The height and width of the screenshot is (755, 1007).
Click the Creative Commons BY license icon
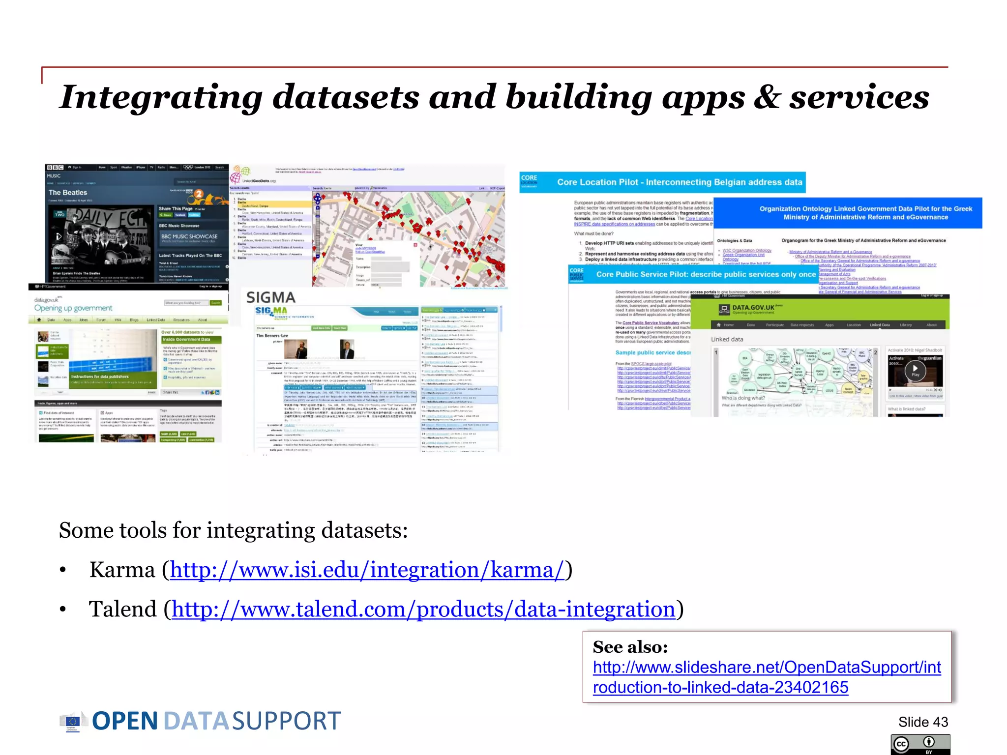[920, 744]
